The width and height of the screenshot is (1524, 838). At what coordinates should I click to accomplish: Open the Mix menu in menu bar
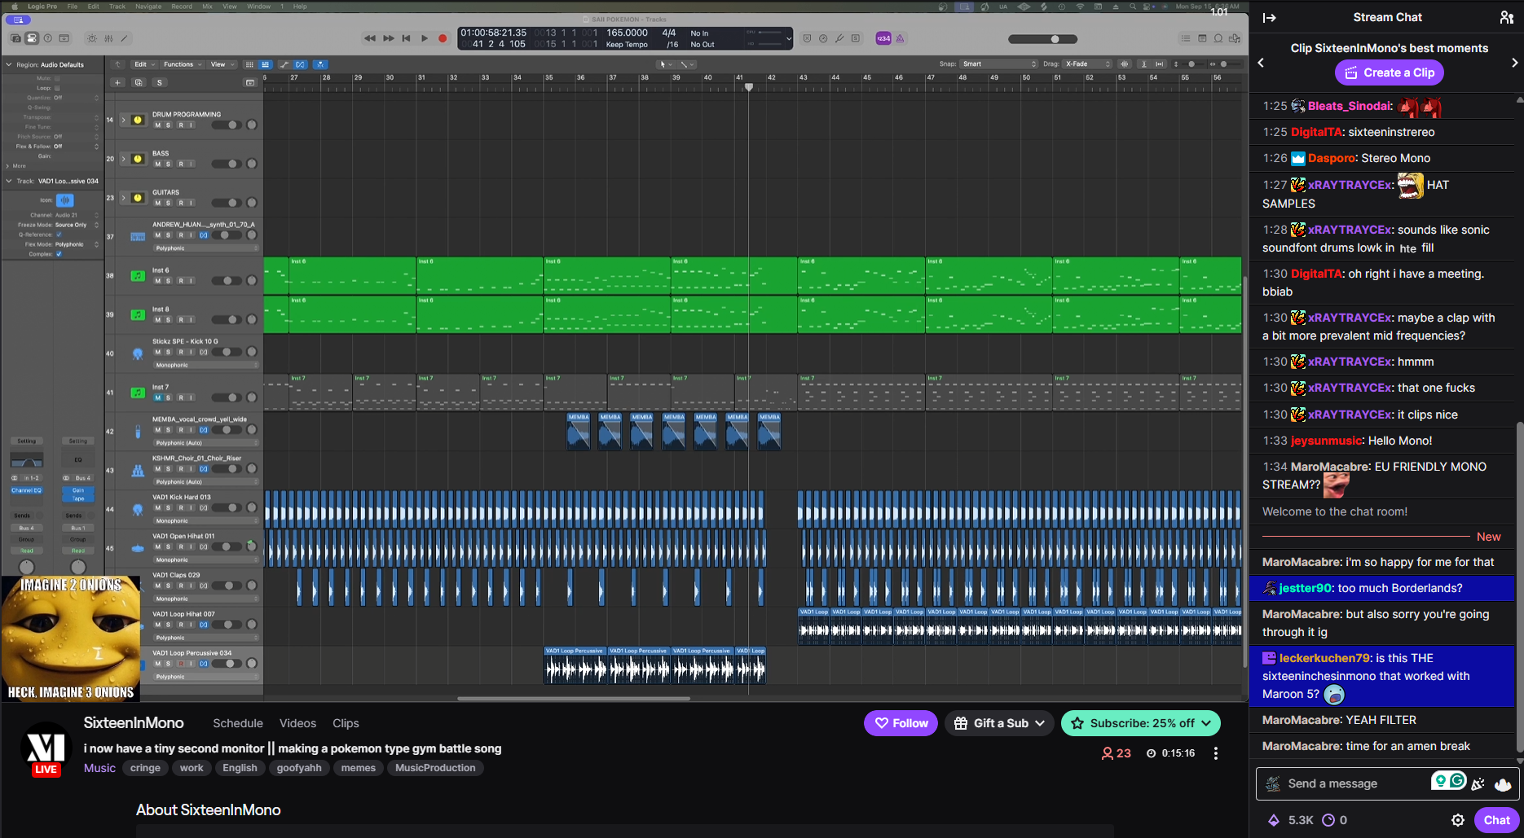click(207, 6)
